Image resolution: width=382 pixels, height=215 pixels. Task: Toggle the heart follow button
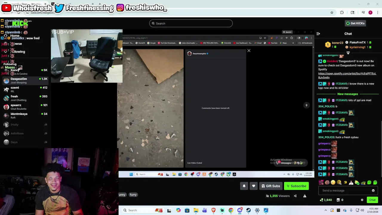[254, 186]
